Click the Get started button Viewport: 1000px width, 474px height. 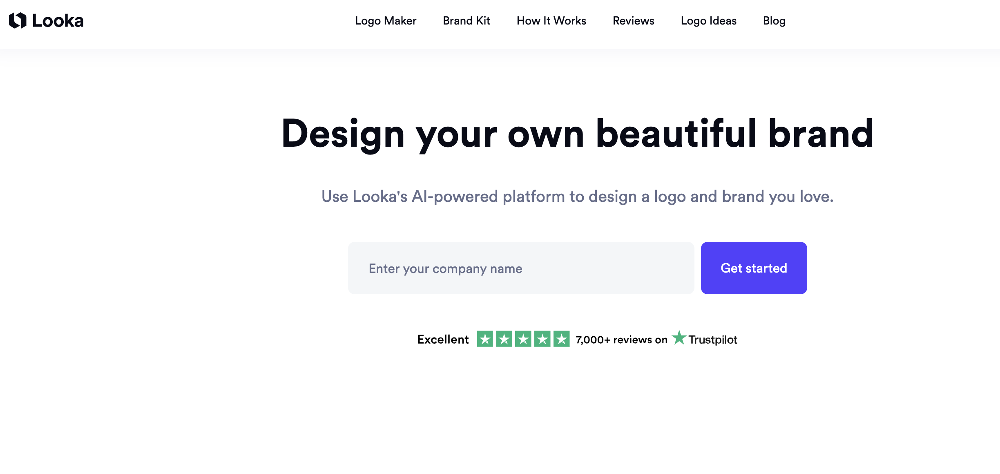point(754,268)
